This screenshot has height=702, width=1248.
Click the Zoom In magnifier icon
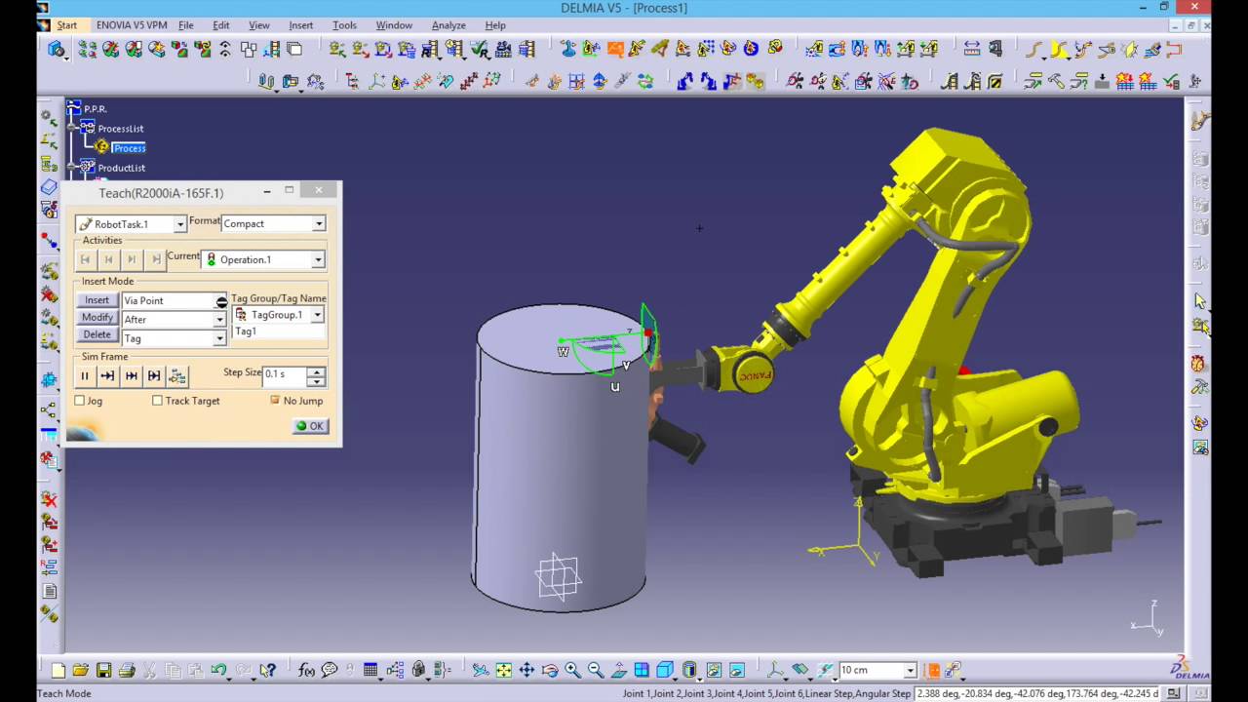click(572, 670)
